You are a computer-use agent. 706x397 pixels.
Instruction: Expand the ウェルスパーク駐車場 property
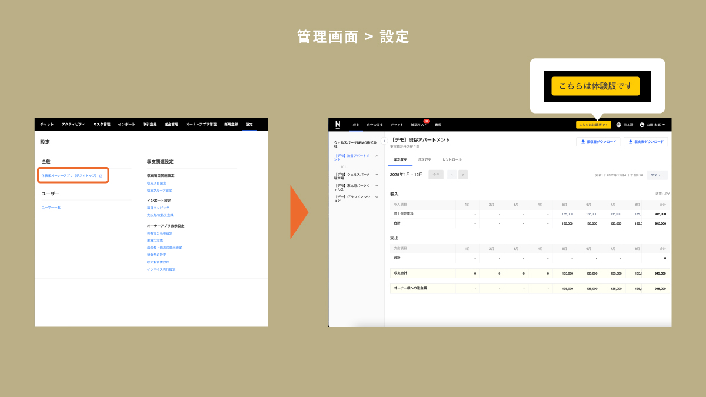click(377, 174)
